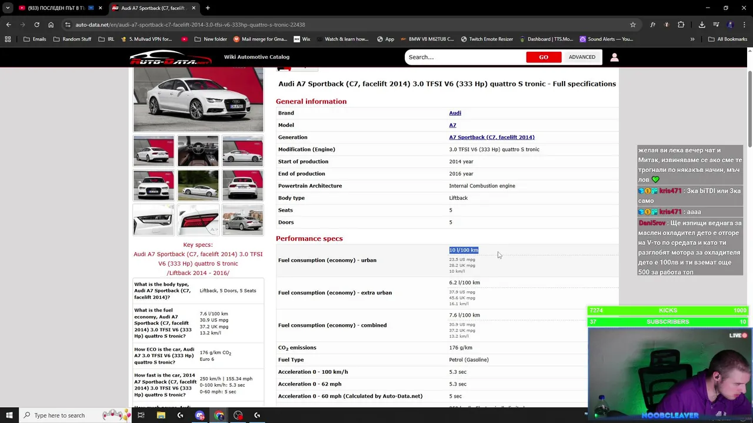Click the 176 g/km CO2 emissions value
Image resolution: width=753 pixels, height=423 pixels.
click(x=461, y=348)
